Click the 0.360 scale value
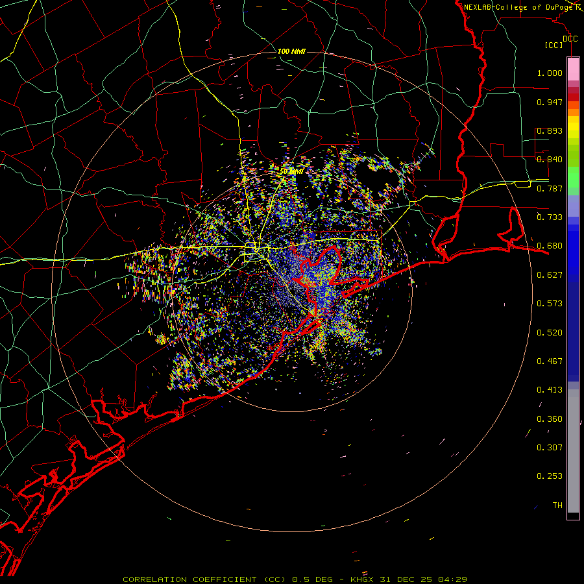 pos(550,419)
